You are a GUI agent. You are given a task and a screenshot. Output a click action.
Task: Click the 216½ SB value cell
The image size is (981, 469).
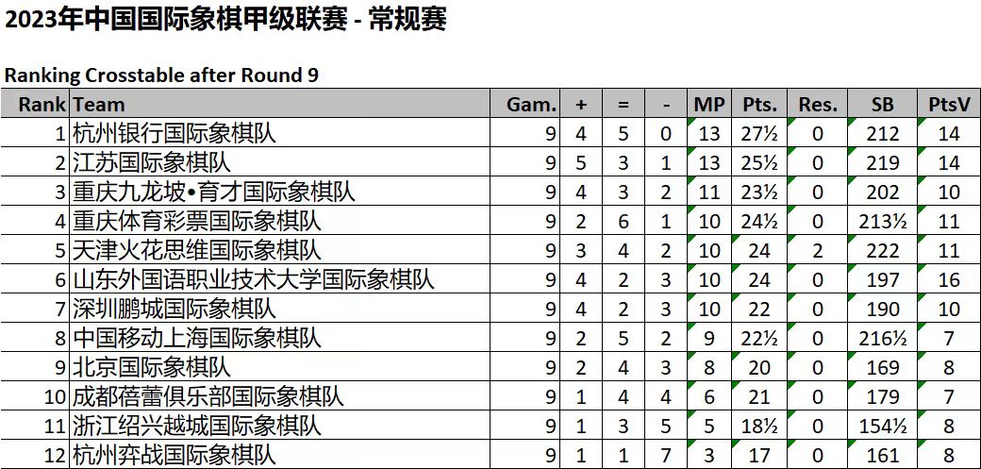[x=882, y=338]
